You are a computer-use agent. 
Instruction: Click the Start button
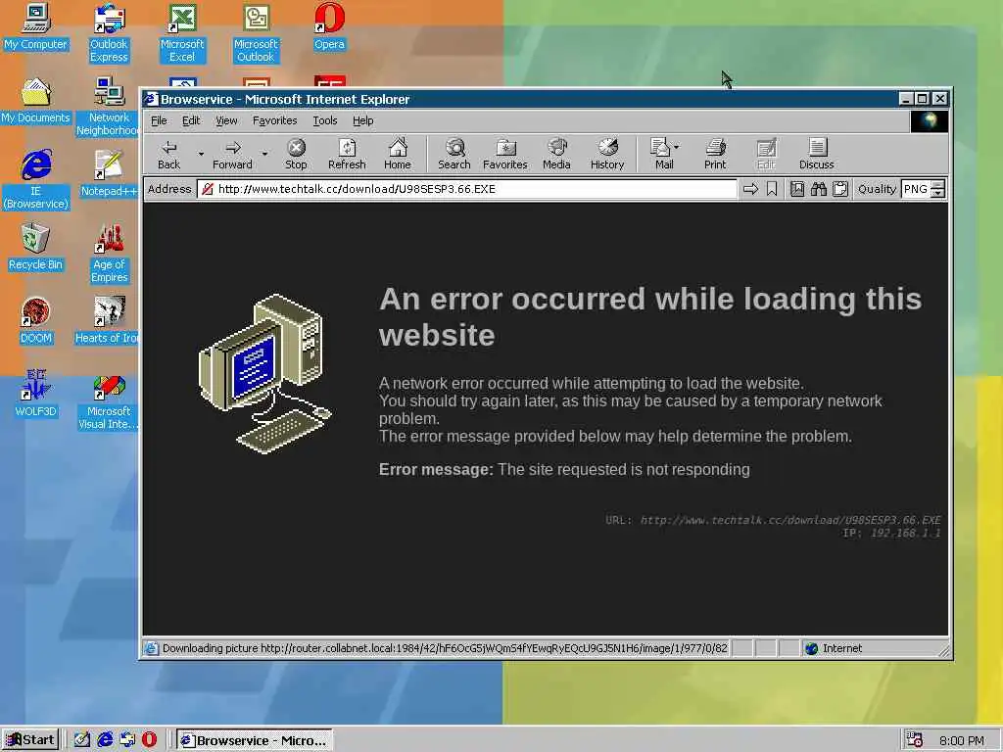coord(30,740)
